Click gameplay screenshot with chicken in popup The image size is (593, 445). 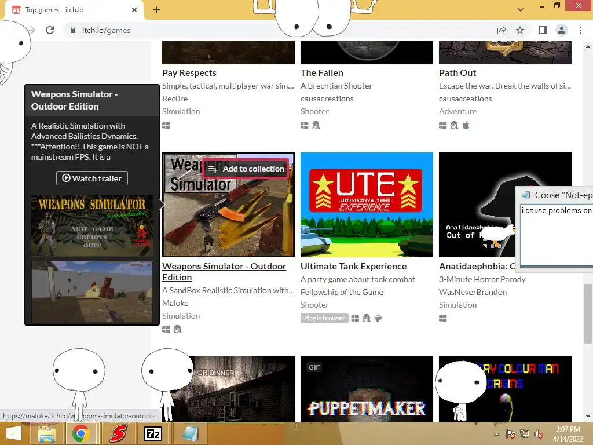(x=92, y=291)
